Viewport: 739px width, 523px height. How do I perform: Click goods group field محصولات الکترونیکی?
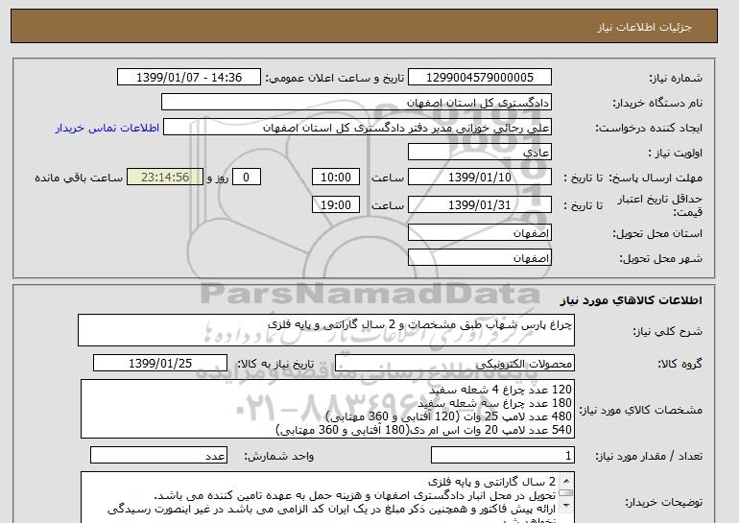click(454, 364)
